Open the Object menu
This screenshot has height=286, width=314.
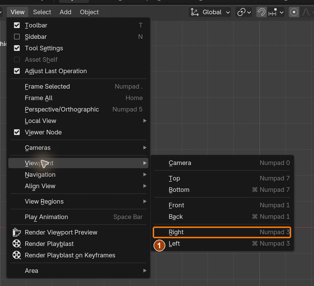pyautogui.click(x=89, y=12)
